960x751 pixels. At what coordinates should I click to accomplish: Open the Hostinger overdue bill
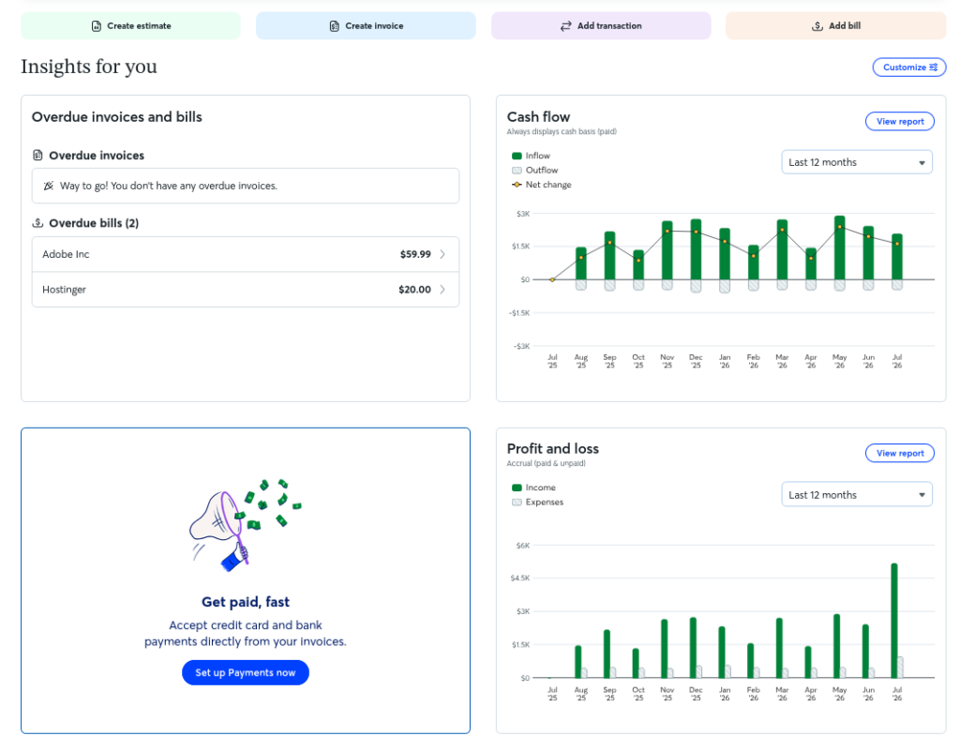[x=246, y=290]
